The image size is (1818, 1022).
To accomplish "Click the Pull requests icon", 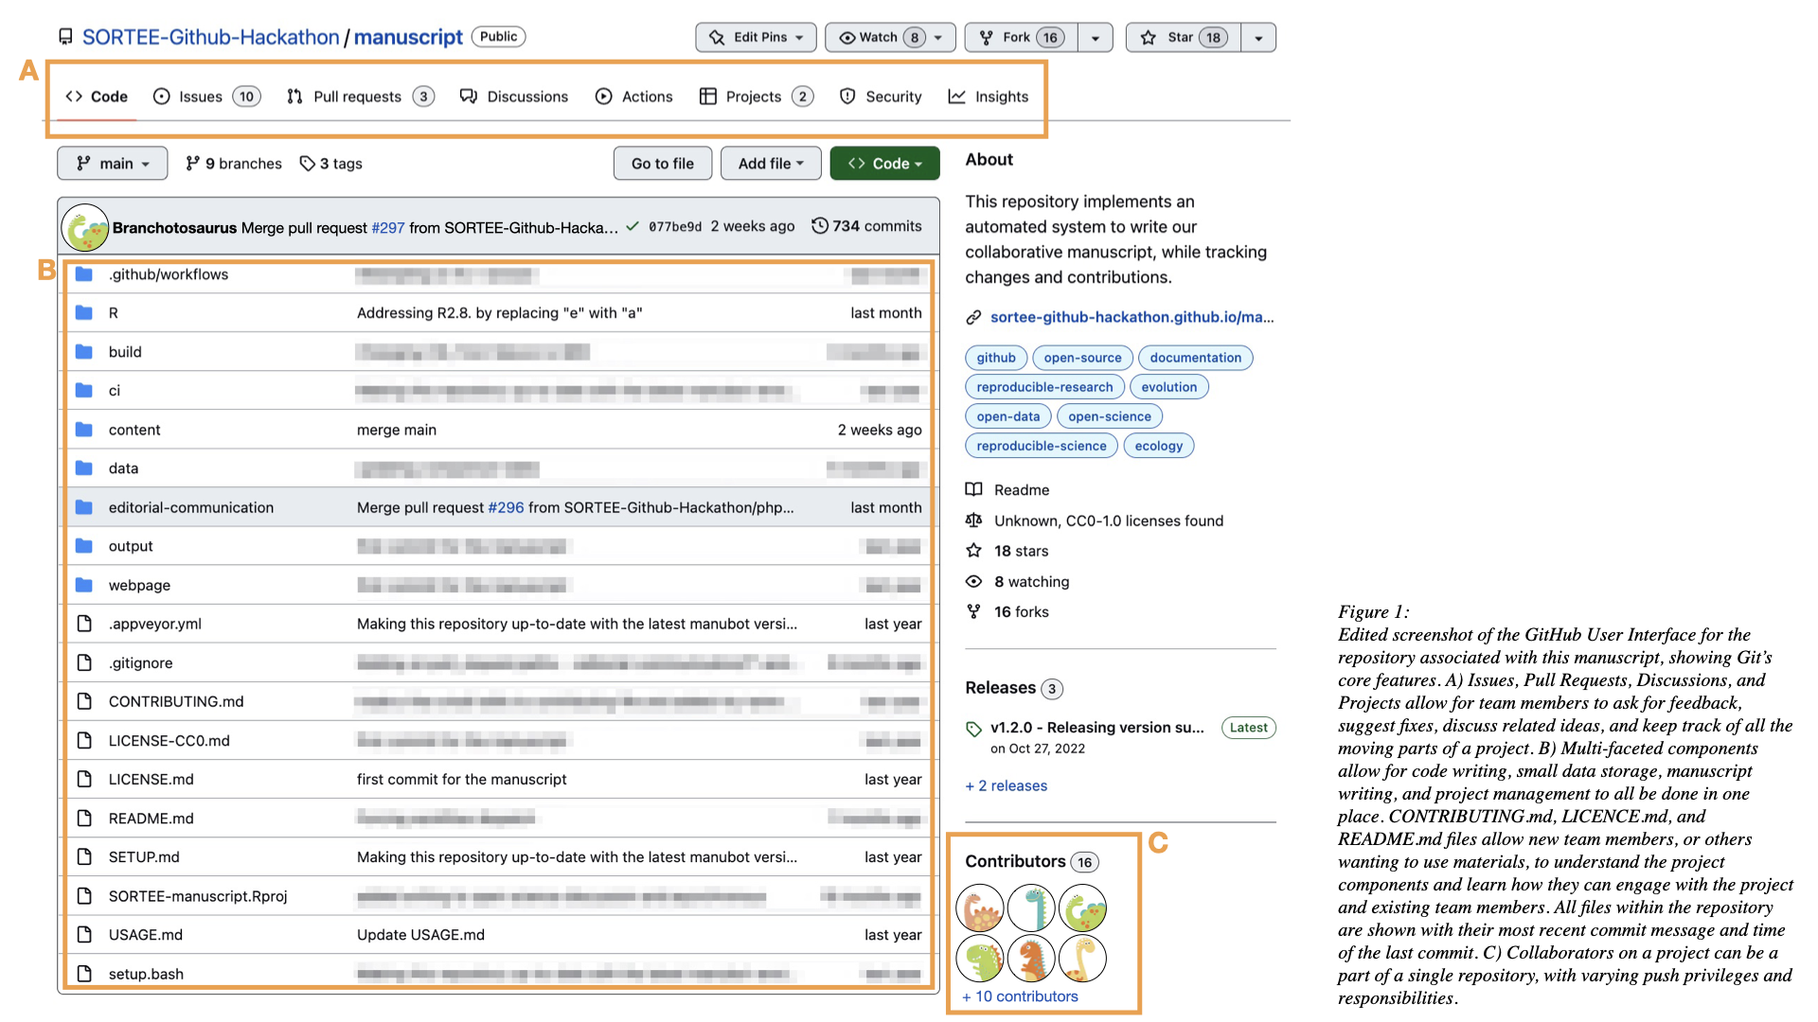I will click(294, 96).
